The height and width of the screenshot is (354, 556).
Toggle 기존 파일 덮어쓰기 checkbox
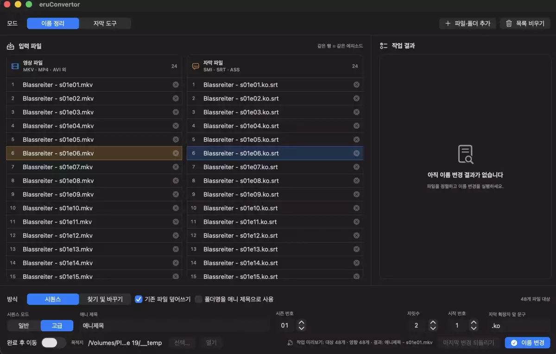[x=139, y=299]
